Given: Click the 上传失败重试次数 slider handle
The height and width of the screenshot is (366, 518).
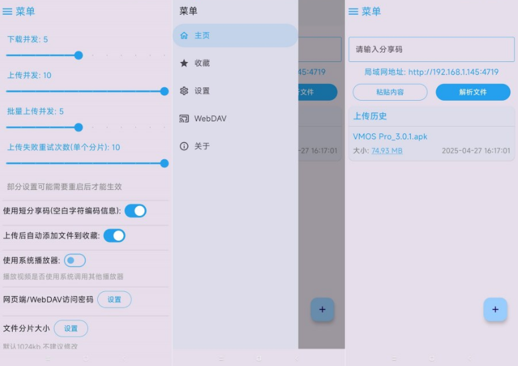Looking at the screenshot, I should tap(164, 163).
